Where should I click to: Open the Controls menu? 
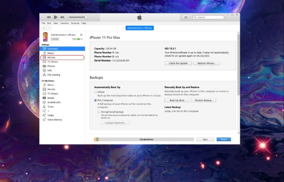pos(64,23)
